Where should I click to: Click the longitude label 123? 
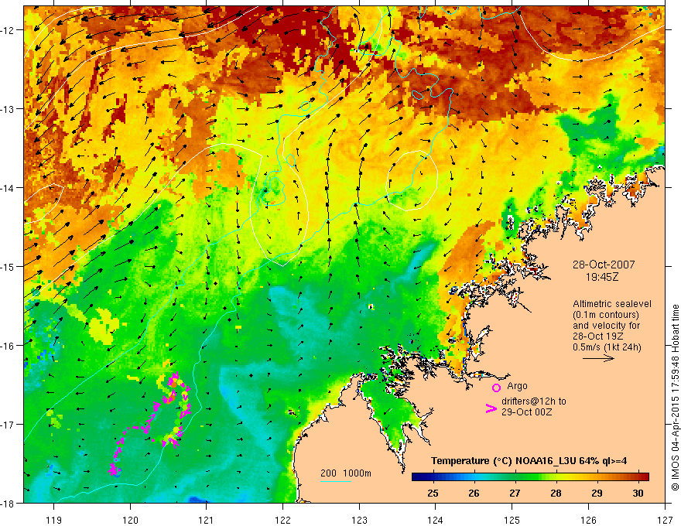point(359,520)
